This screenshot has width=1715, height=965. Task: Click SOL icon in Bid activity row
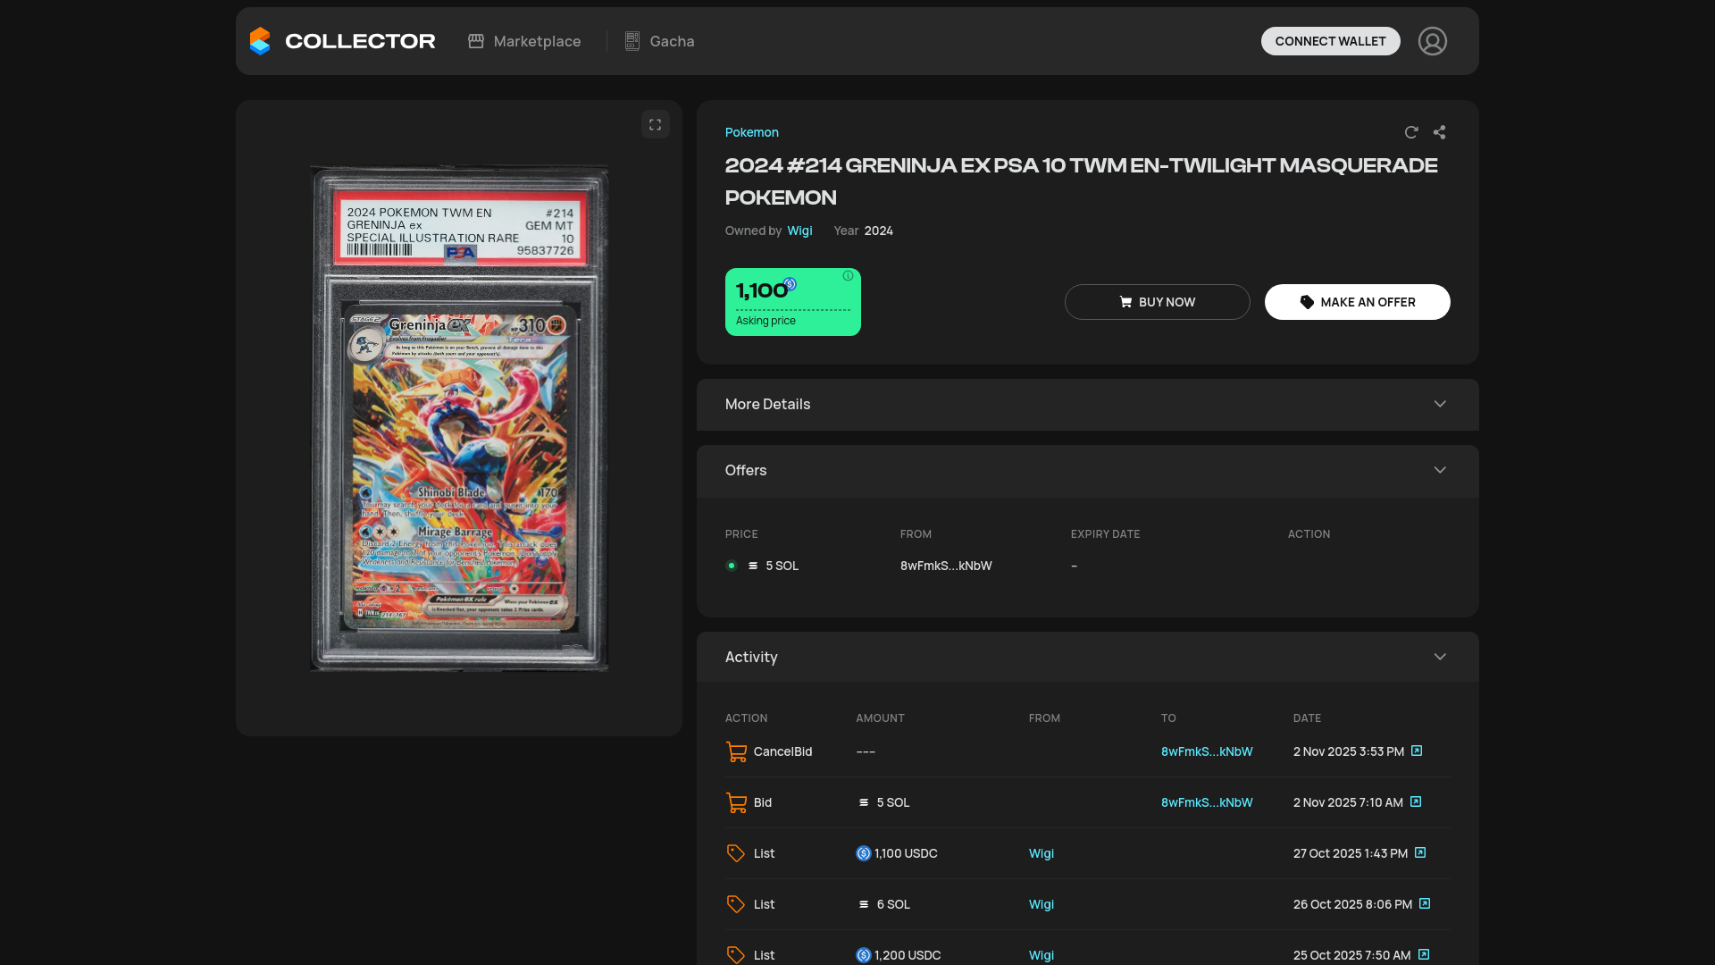tap(864, 802)
